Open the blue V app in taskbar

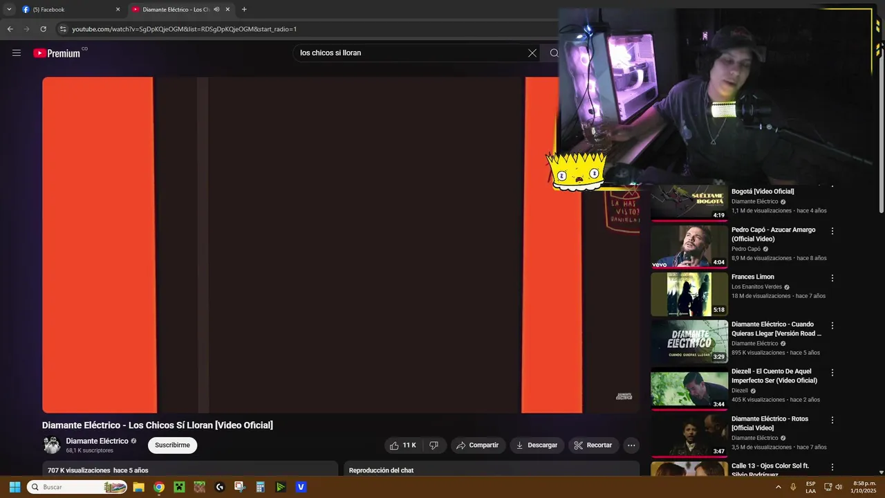[x=301, y=487]
